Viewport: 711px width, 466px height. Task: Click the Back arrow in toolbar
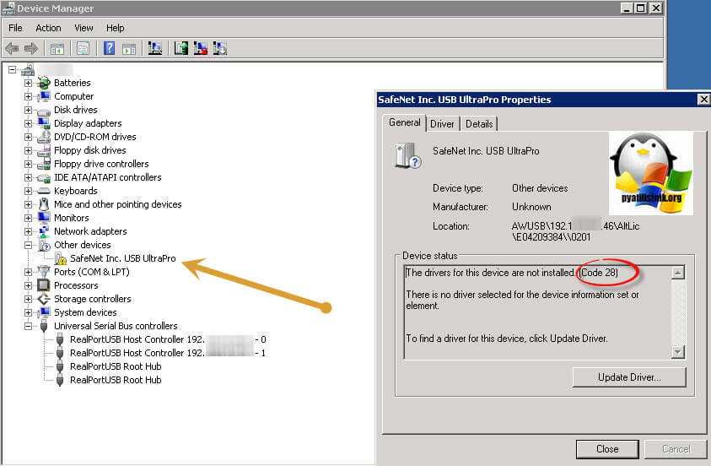[12, 48]
